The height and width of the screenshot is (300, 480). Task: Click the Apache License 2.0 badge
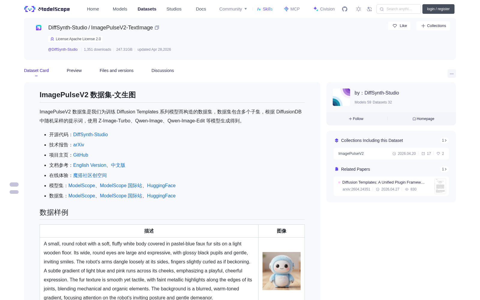(75, 39)
